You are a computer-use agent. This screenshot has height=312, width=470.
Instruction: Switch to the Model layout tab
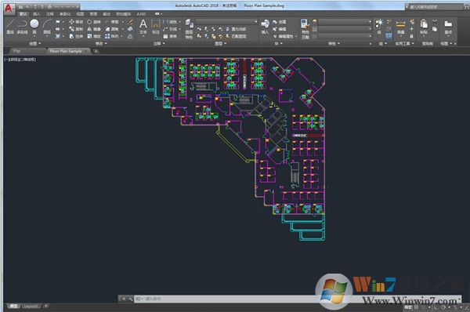click(x=13, y=307)
